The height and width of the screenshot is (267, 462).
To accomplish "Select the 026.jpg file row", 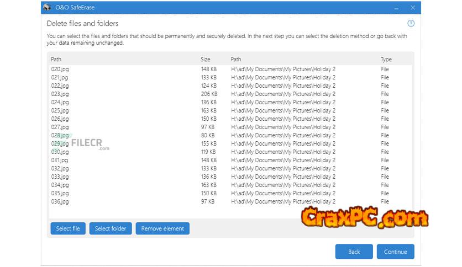I will (230, 119).
